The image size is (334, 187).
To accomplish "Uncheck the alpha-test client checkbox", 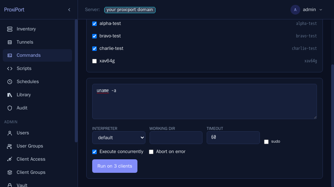I will click(94, 24).
